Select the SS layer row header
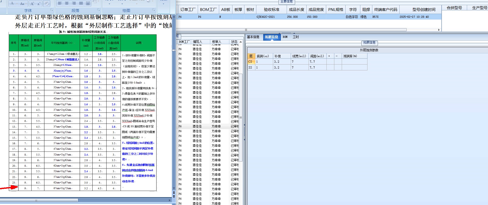 [x=251, y=68]
